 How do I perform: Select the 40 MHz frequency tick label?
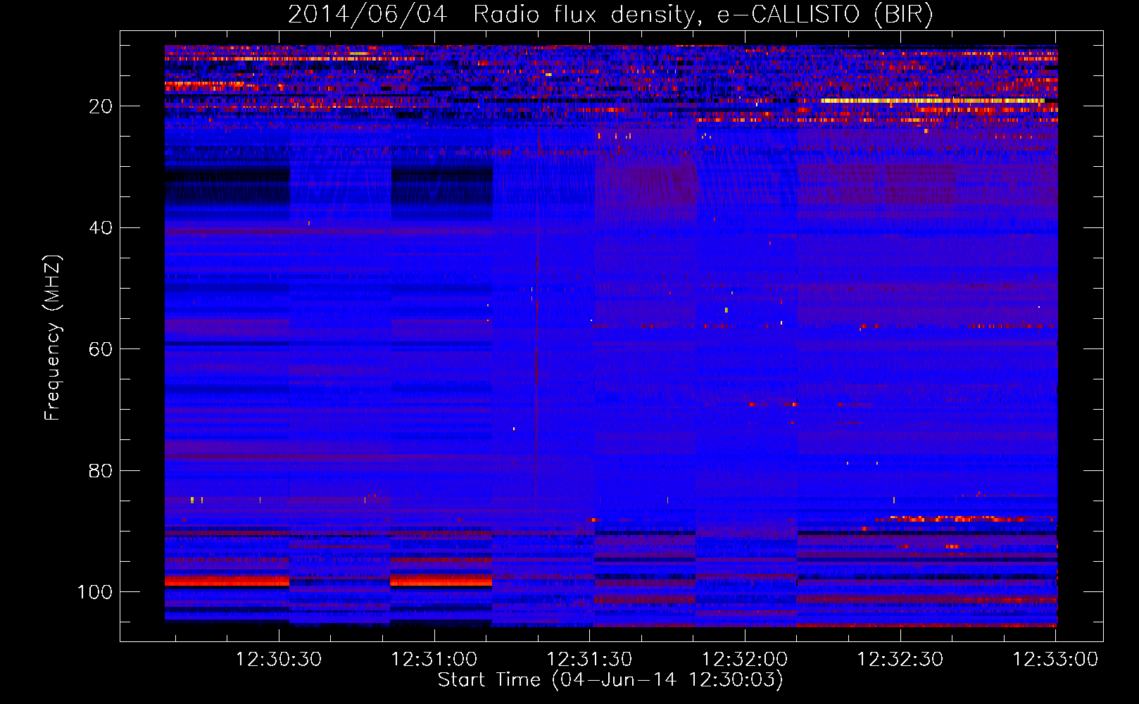click(101, 228)
